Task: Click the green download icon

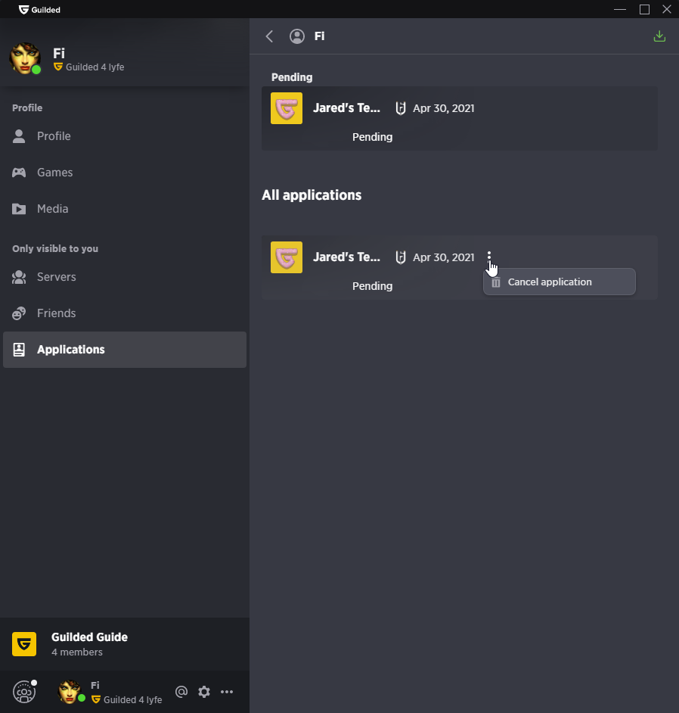Action: pos(659,36)
